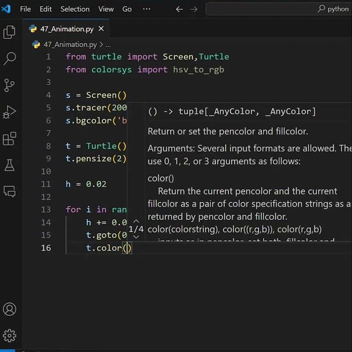Open the Selection menu
Viewport: 352px width, 352px height.
75,9
